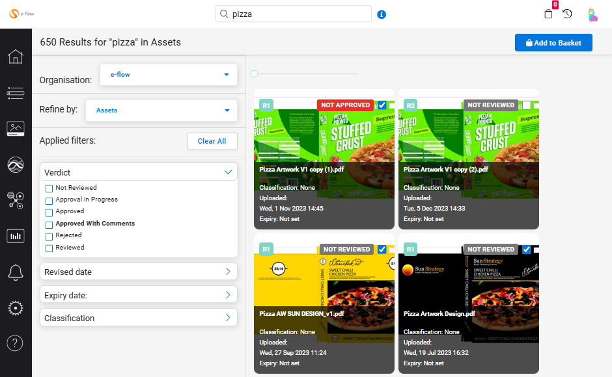Open the image assets sidebar icon

point(15,129)
